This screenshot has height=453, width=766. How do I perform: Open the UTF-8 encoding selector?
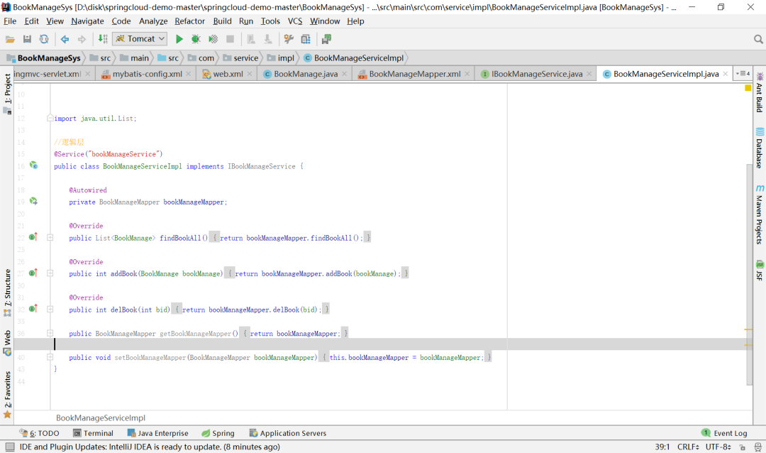pos(718,447)
